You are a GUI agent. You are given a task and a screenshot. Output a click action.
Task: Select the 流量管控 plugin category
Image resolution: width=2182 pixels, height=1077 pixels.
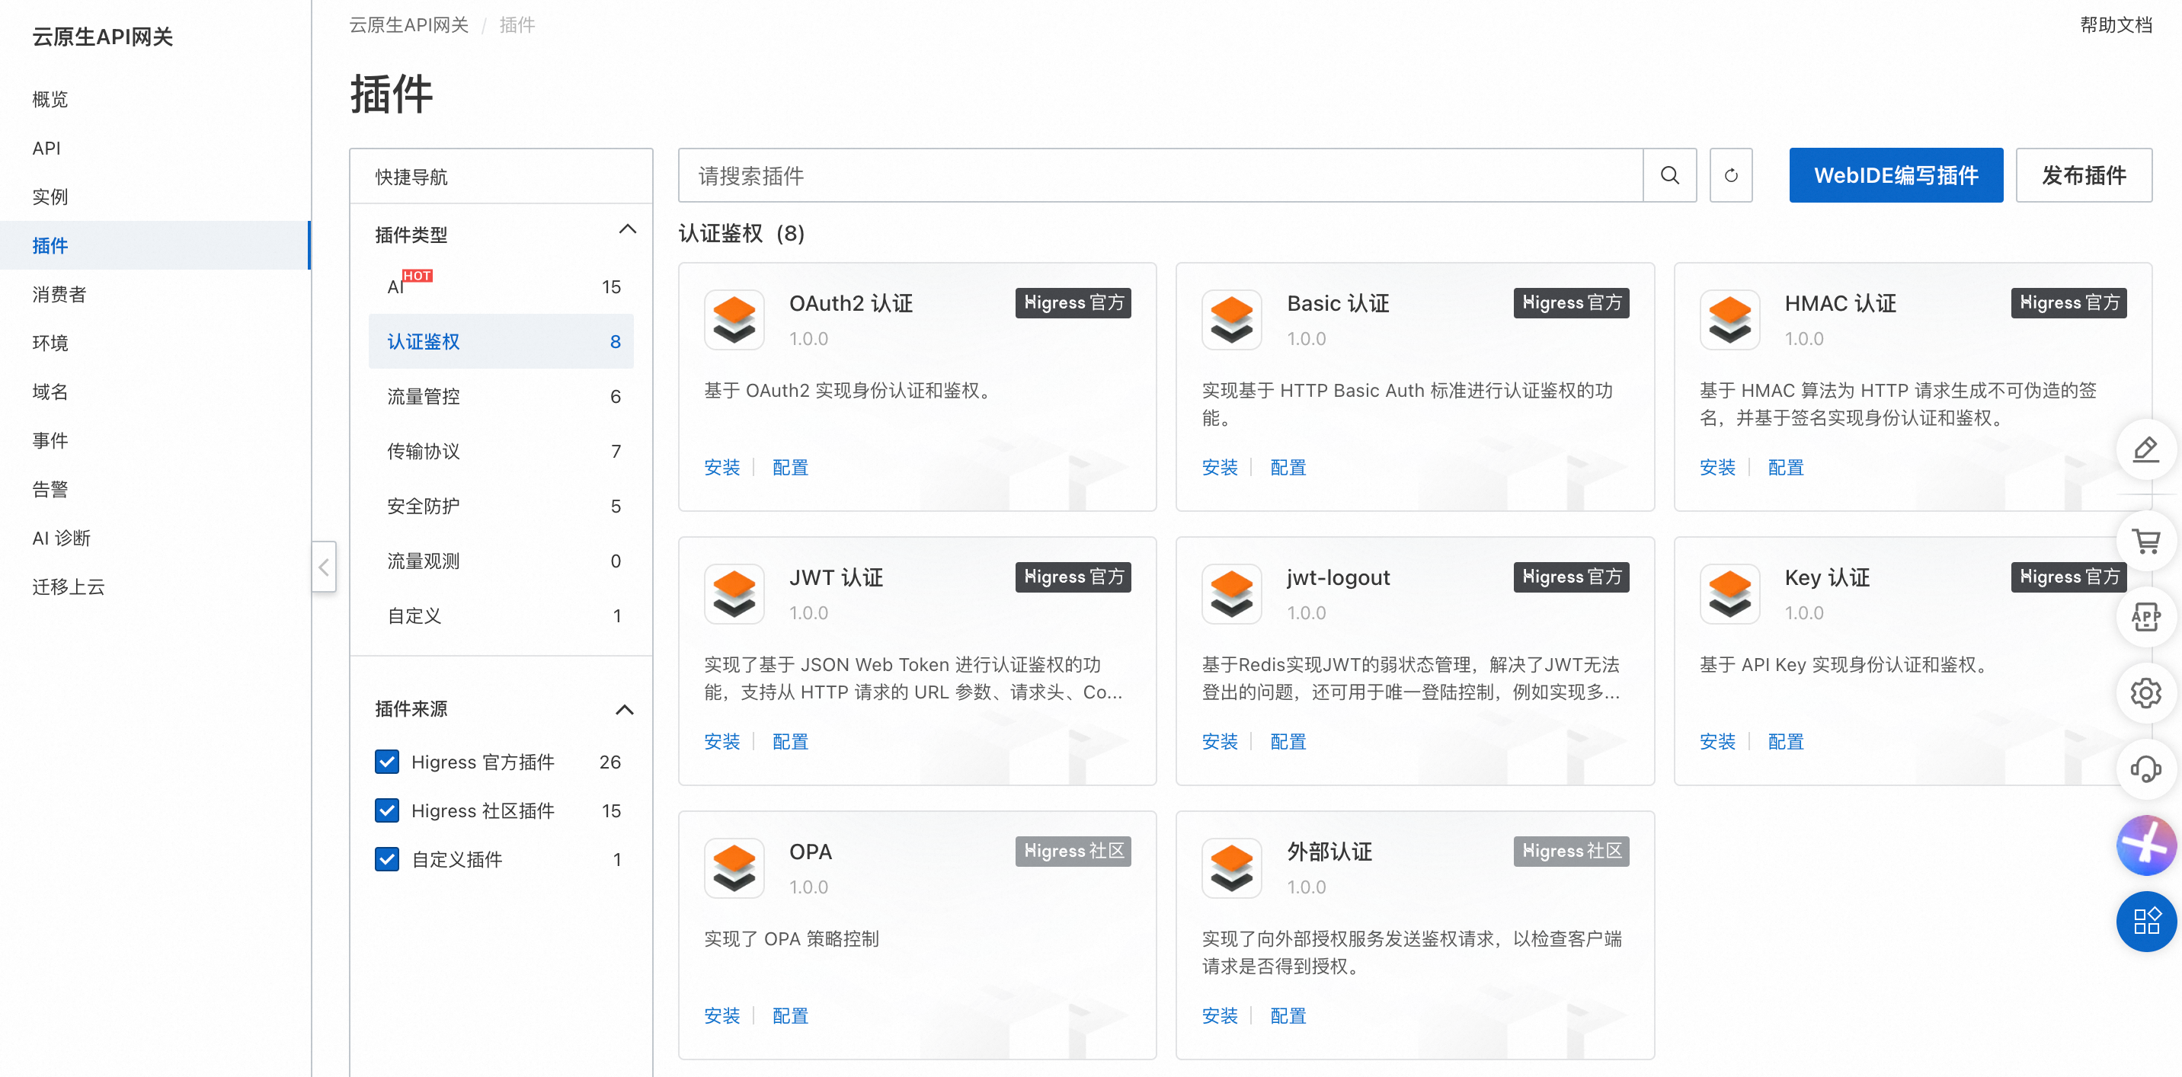click(424, 396)
